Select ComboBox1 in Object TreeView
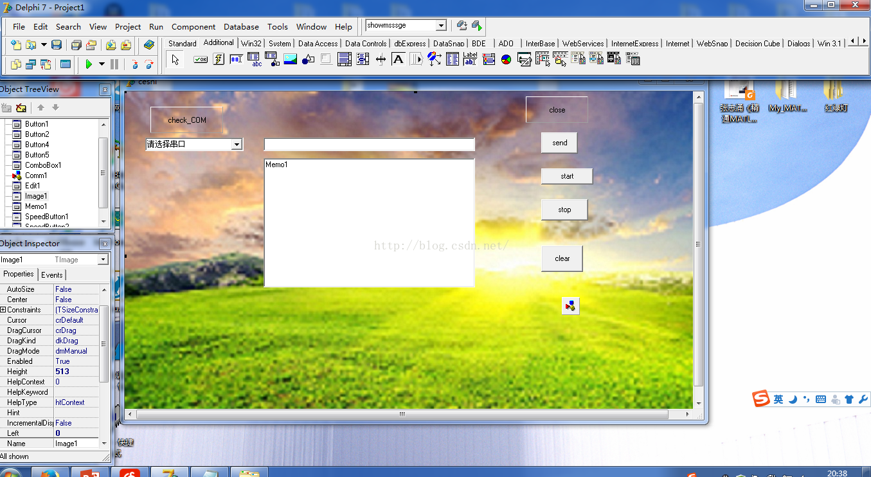 [43, 165]
